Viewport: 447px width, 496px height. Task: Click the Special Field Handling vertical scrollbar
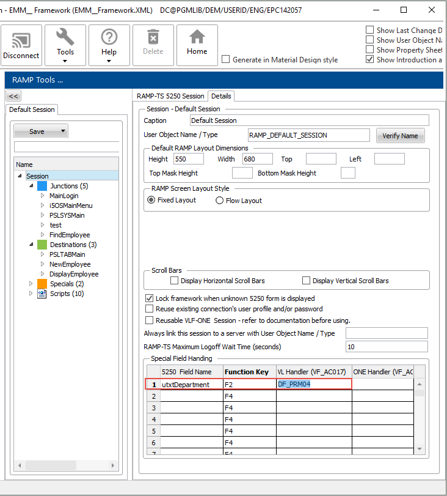[420, 416]
